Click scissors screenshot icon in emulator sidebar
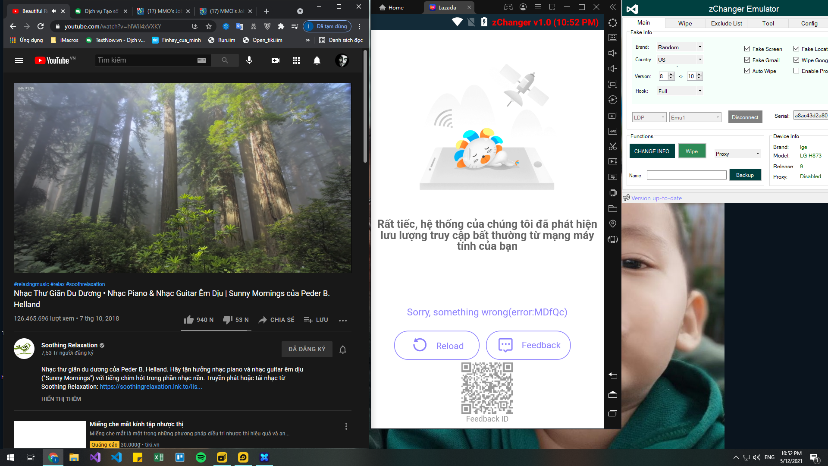Image resolution: width=828 pixels, height=466 pixels. 613,146
